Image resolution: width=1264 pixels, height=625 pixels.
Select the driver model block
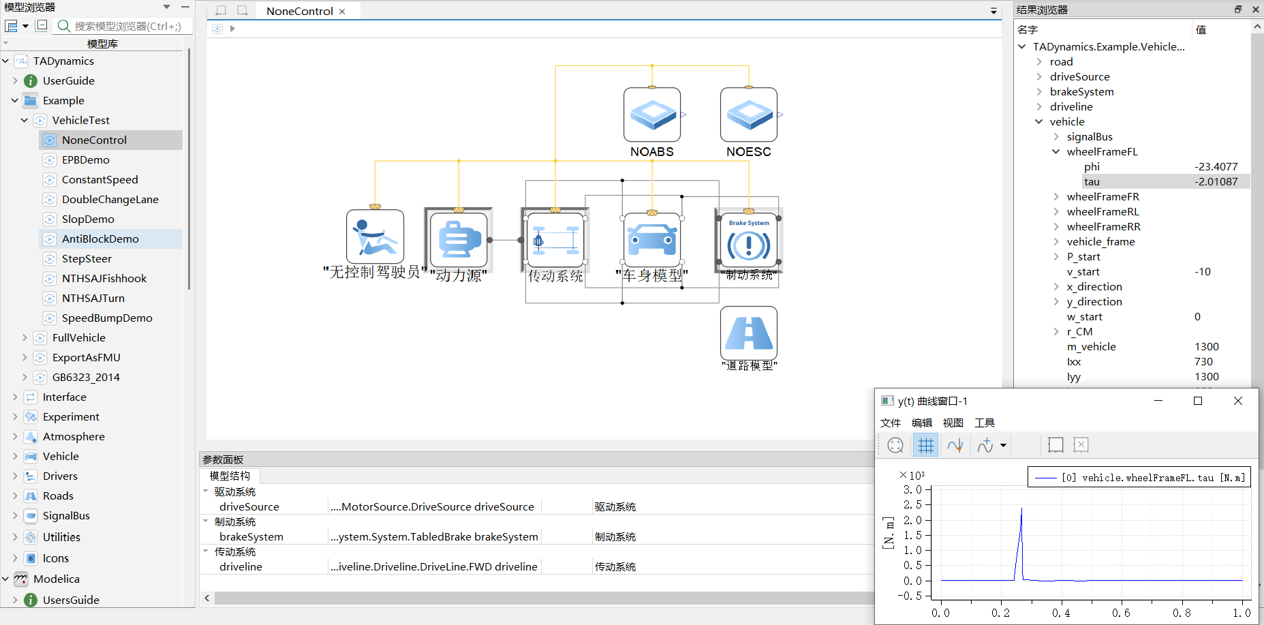coord(375,237)
